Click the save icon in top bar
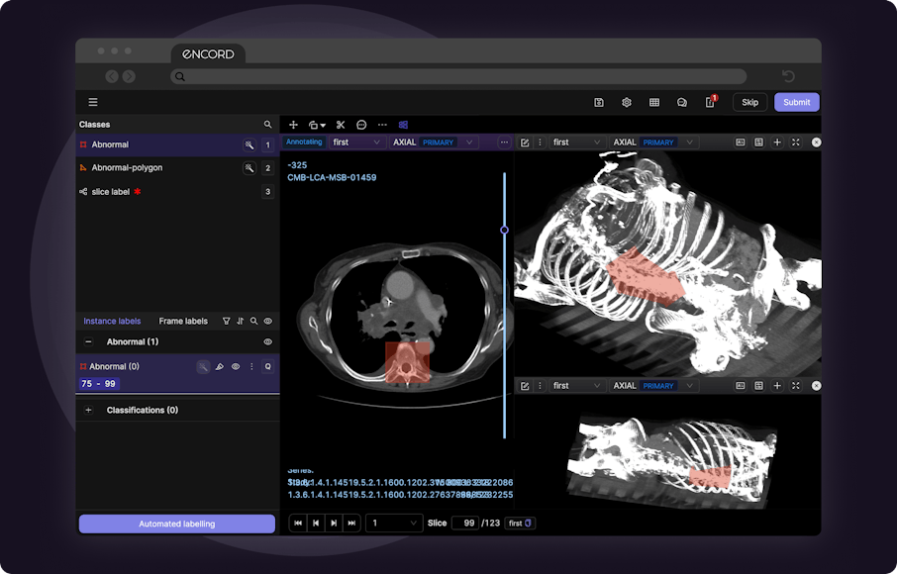Viewport: 897px width, 574px height. point(599,102)
